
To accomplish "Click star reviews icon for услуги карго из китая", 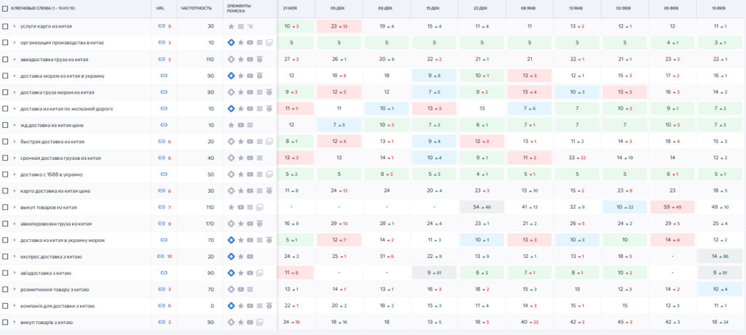I will 231,27.
